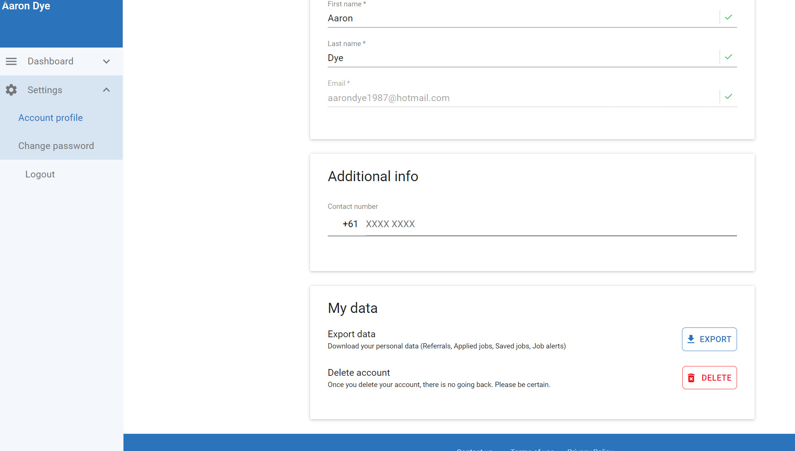Click the disabled Email address field
The height and width of the screenshot is (451, 795).
(x=523, y=98)
